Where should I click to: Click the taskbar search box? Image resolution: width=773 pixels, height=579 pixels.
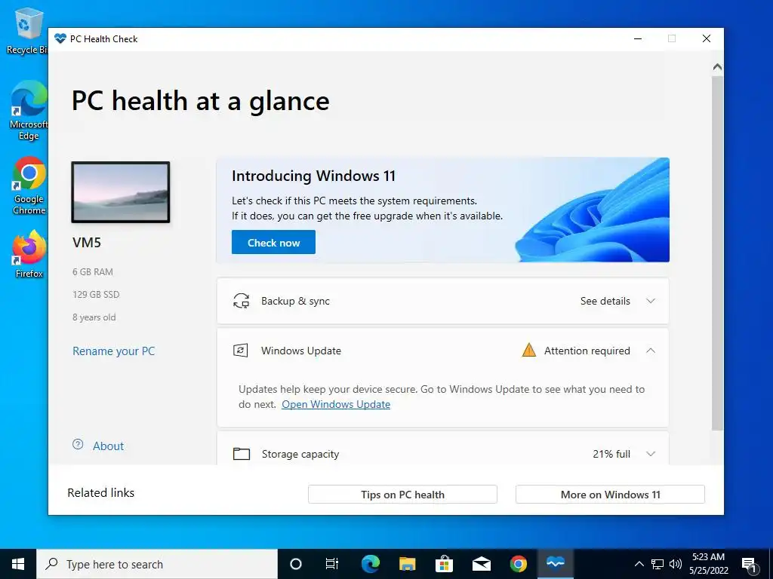click(x=157, y=564)
